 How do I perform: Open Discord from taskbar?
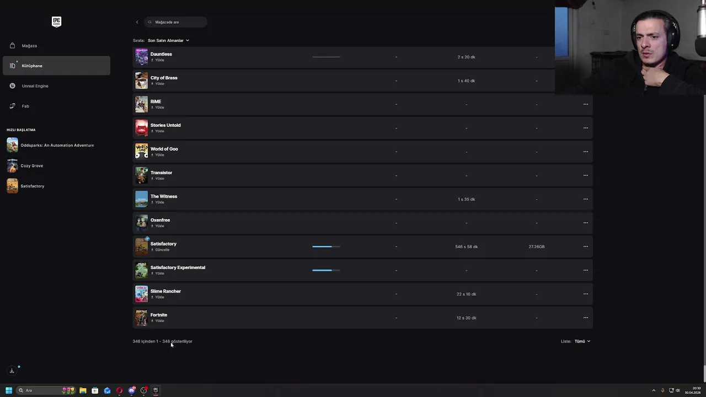131,390
